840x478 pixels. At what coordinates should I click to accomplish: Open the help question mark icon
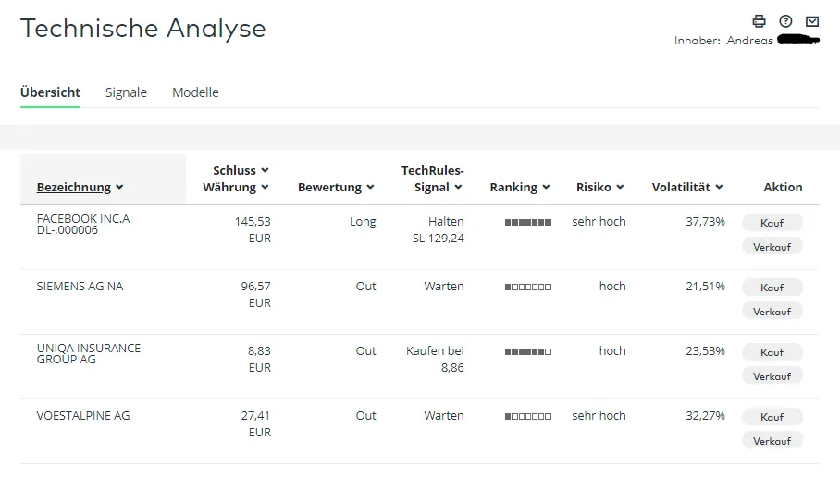coord(786,21)
